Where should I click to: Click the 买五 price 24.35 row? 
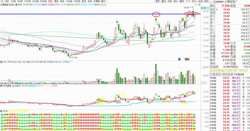click(230, 40)
